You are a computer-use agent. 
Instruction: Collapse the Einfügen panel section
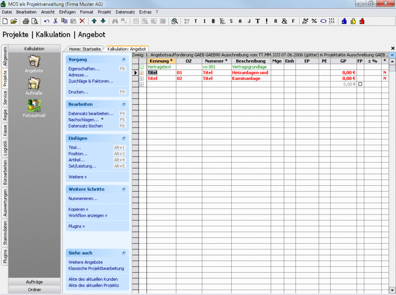[x=124, y=138]
